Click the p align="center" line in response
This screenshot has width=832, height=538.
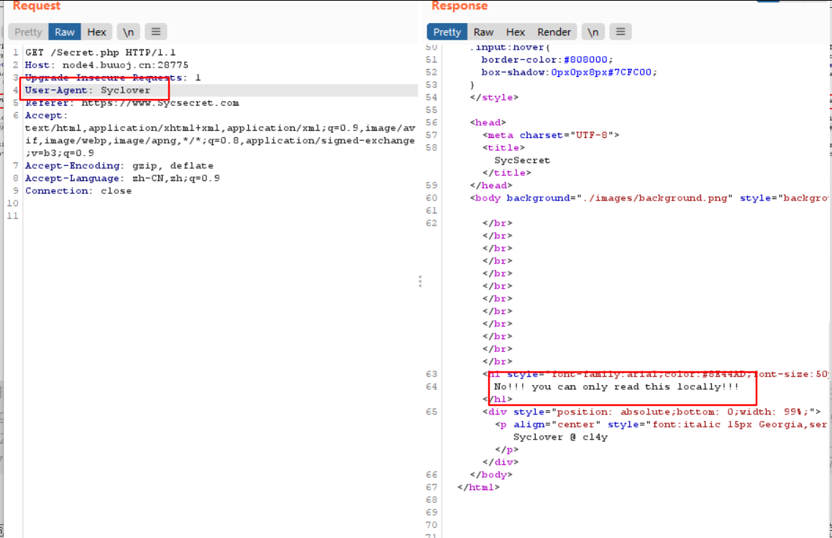[661, 425]
